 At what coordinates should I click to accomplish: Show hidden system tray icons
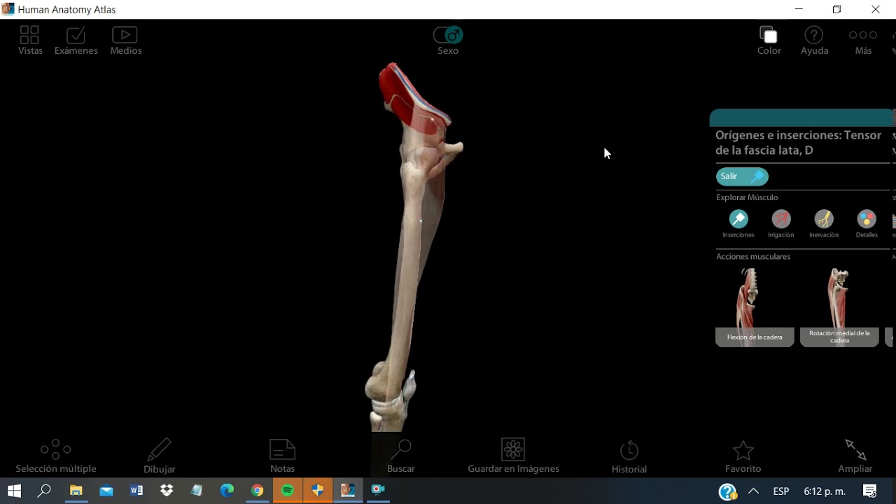(x=754, y=491)
